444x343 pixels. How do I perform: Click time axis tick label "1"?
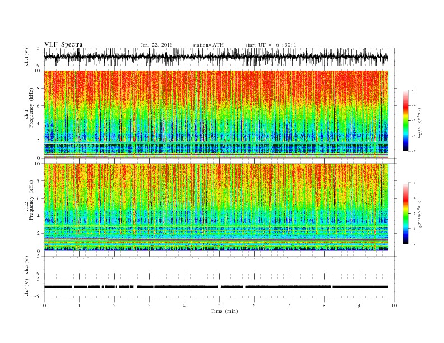click(x=79, y=305)
